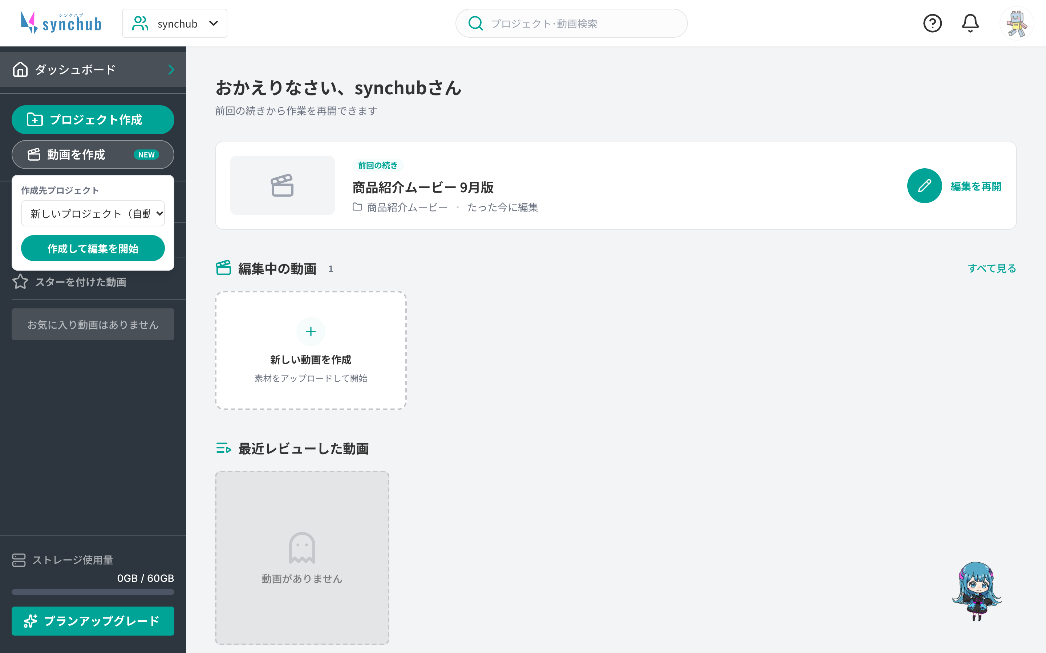Click the chibi assistant character
1046x653 pixels.
[977, 591]
